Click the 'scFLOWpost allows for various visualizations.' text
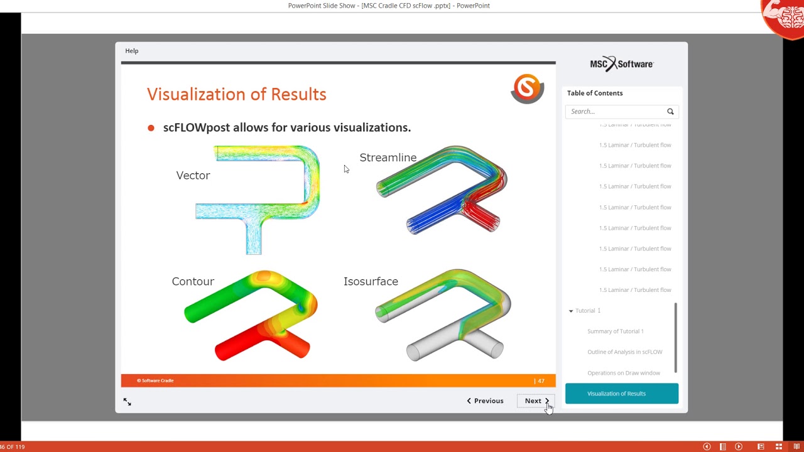Image resolution: width=804 pixels, height=452 pixels. (x=287, y=127)
